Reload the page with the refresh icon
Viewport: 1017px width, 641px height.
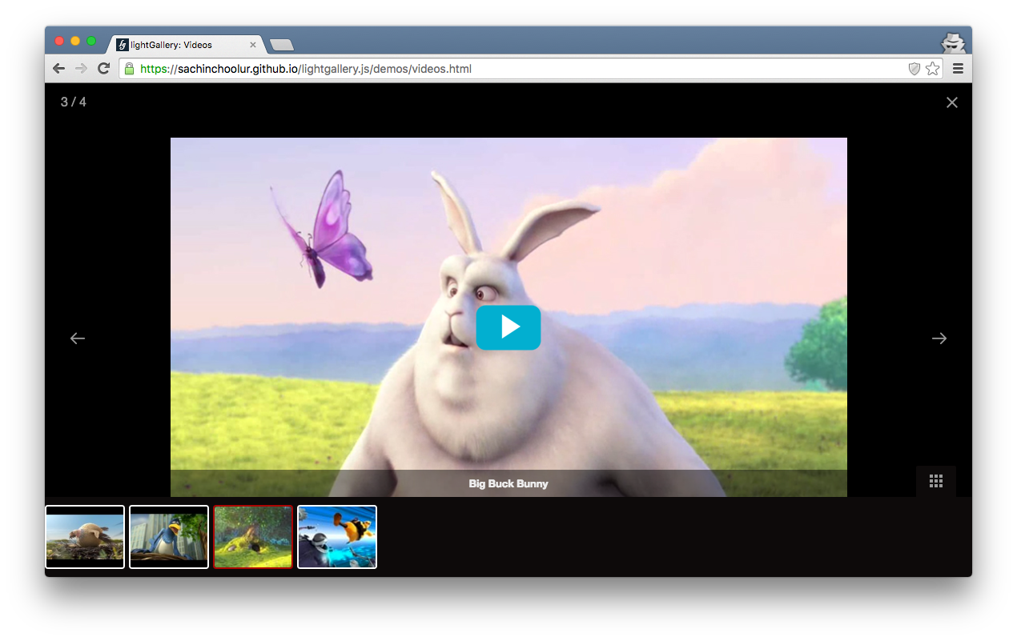[x=103, y=69]
